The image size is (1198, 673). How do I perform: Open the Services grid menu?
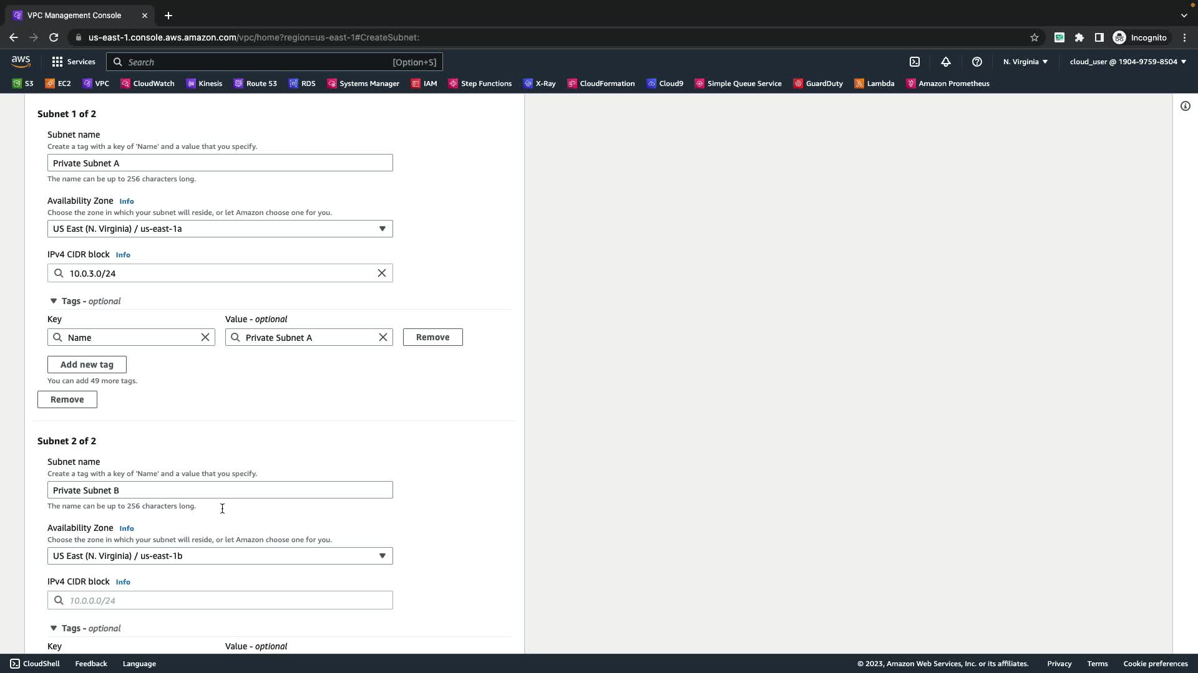tap(74, 62)
